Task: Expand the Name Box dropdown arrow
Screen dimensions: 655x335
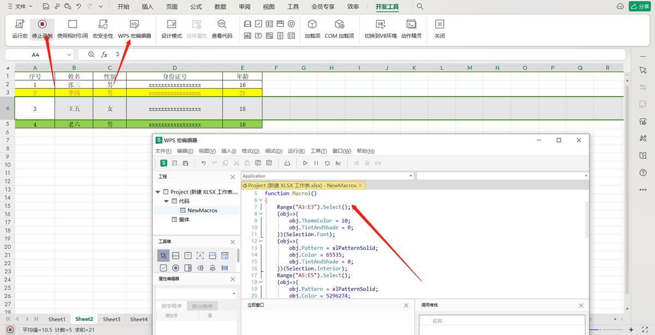Action: click(x=69, y=55)
